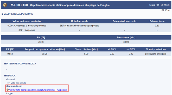The width and height of the screenshot is (172, 95).
Task: Select the 0021 Angiologia cell
Action: [x=27, y=30]
